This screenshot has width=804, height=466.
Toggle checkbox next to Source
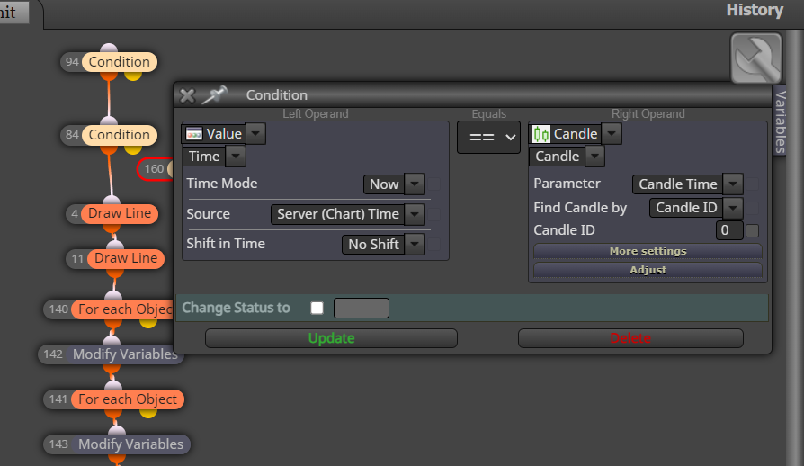[x=434, y=214]
